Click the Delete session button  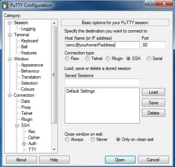(x=153, y=113)
